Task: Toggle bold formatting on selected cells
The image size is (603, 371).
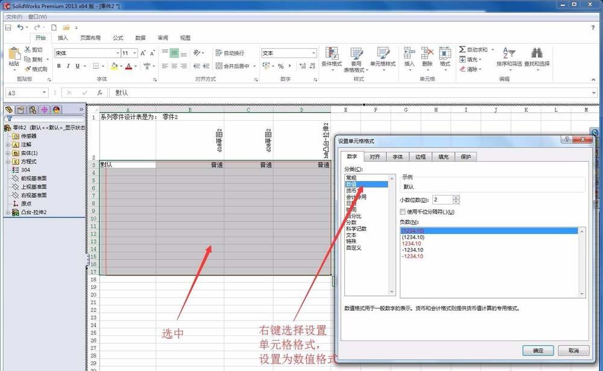Action: click(x=59, y=65)
